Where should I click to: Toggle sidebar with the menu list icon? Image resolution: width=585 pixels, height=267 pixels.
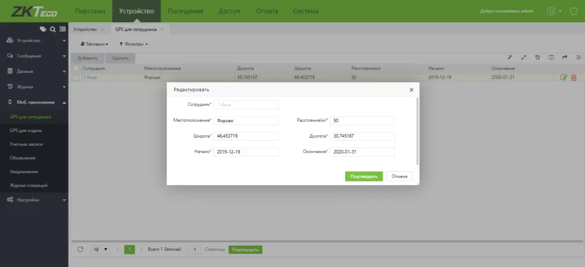pos(62,29)
